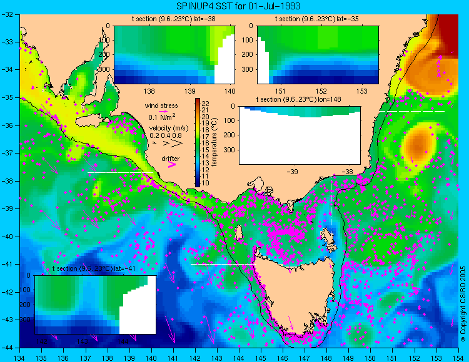Click the 'wind stress' legend label
Screen dimensions: 469x362
pos(161,105)
